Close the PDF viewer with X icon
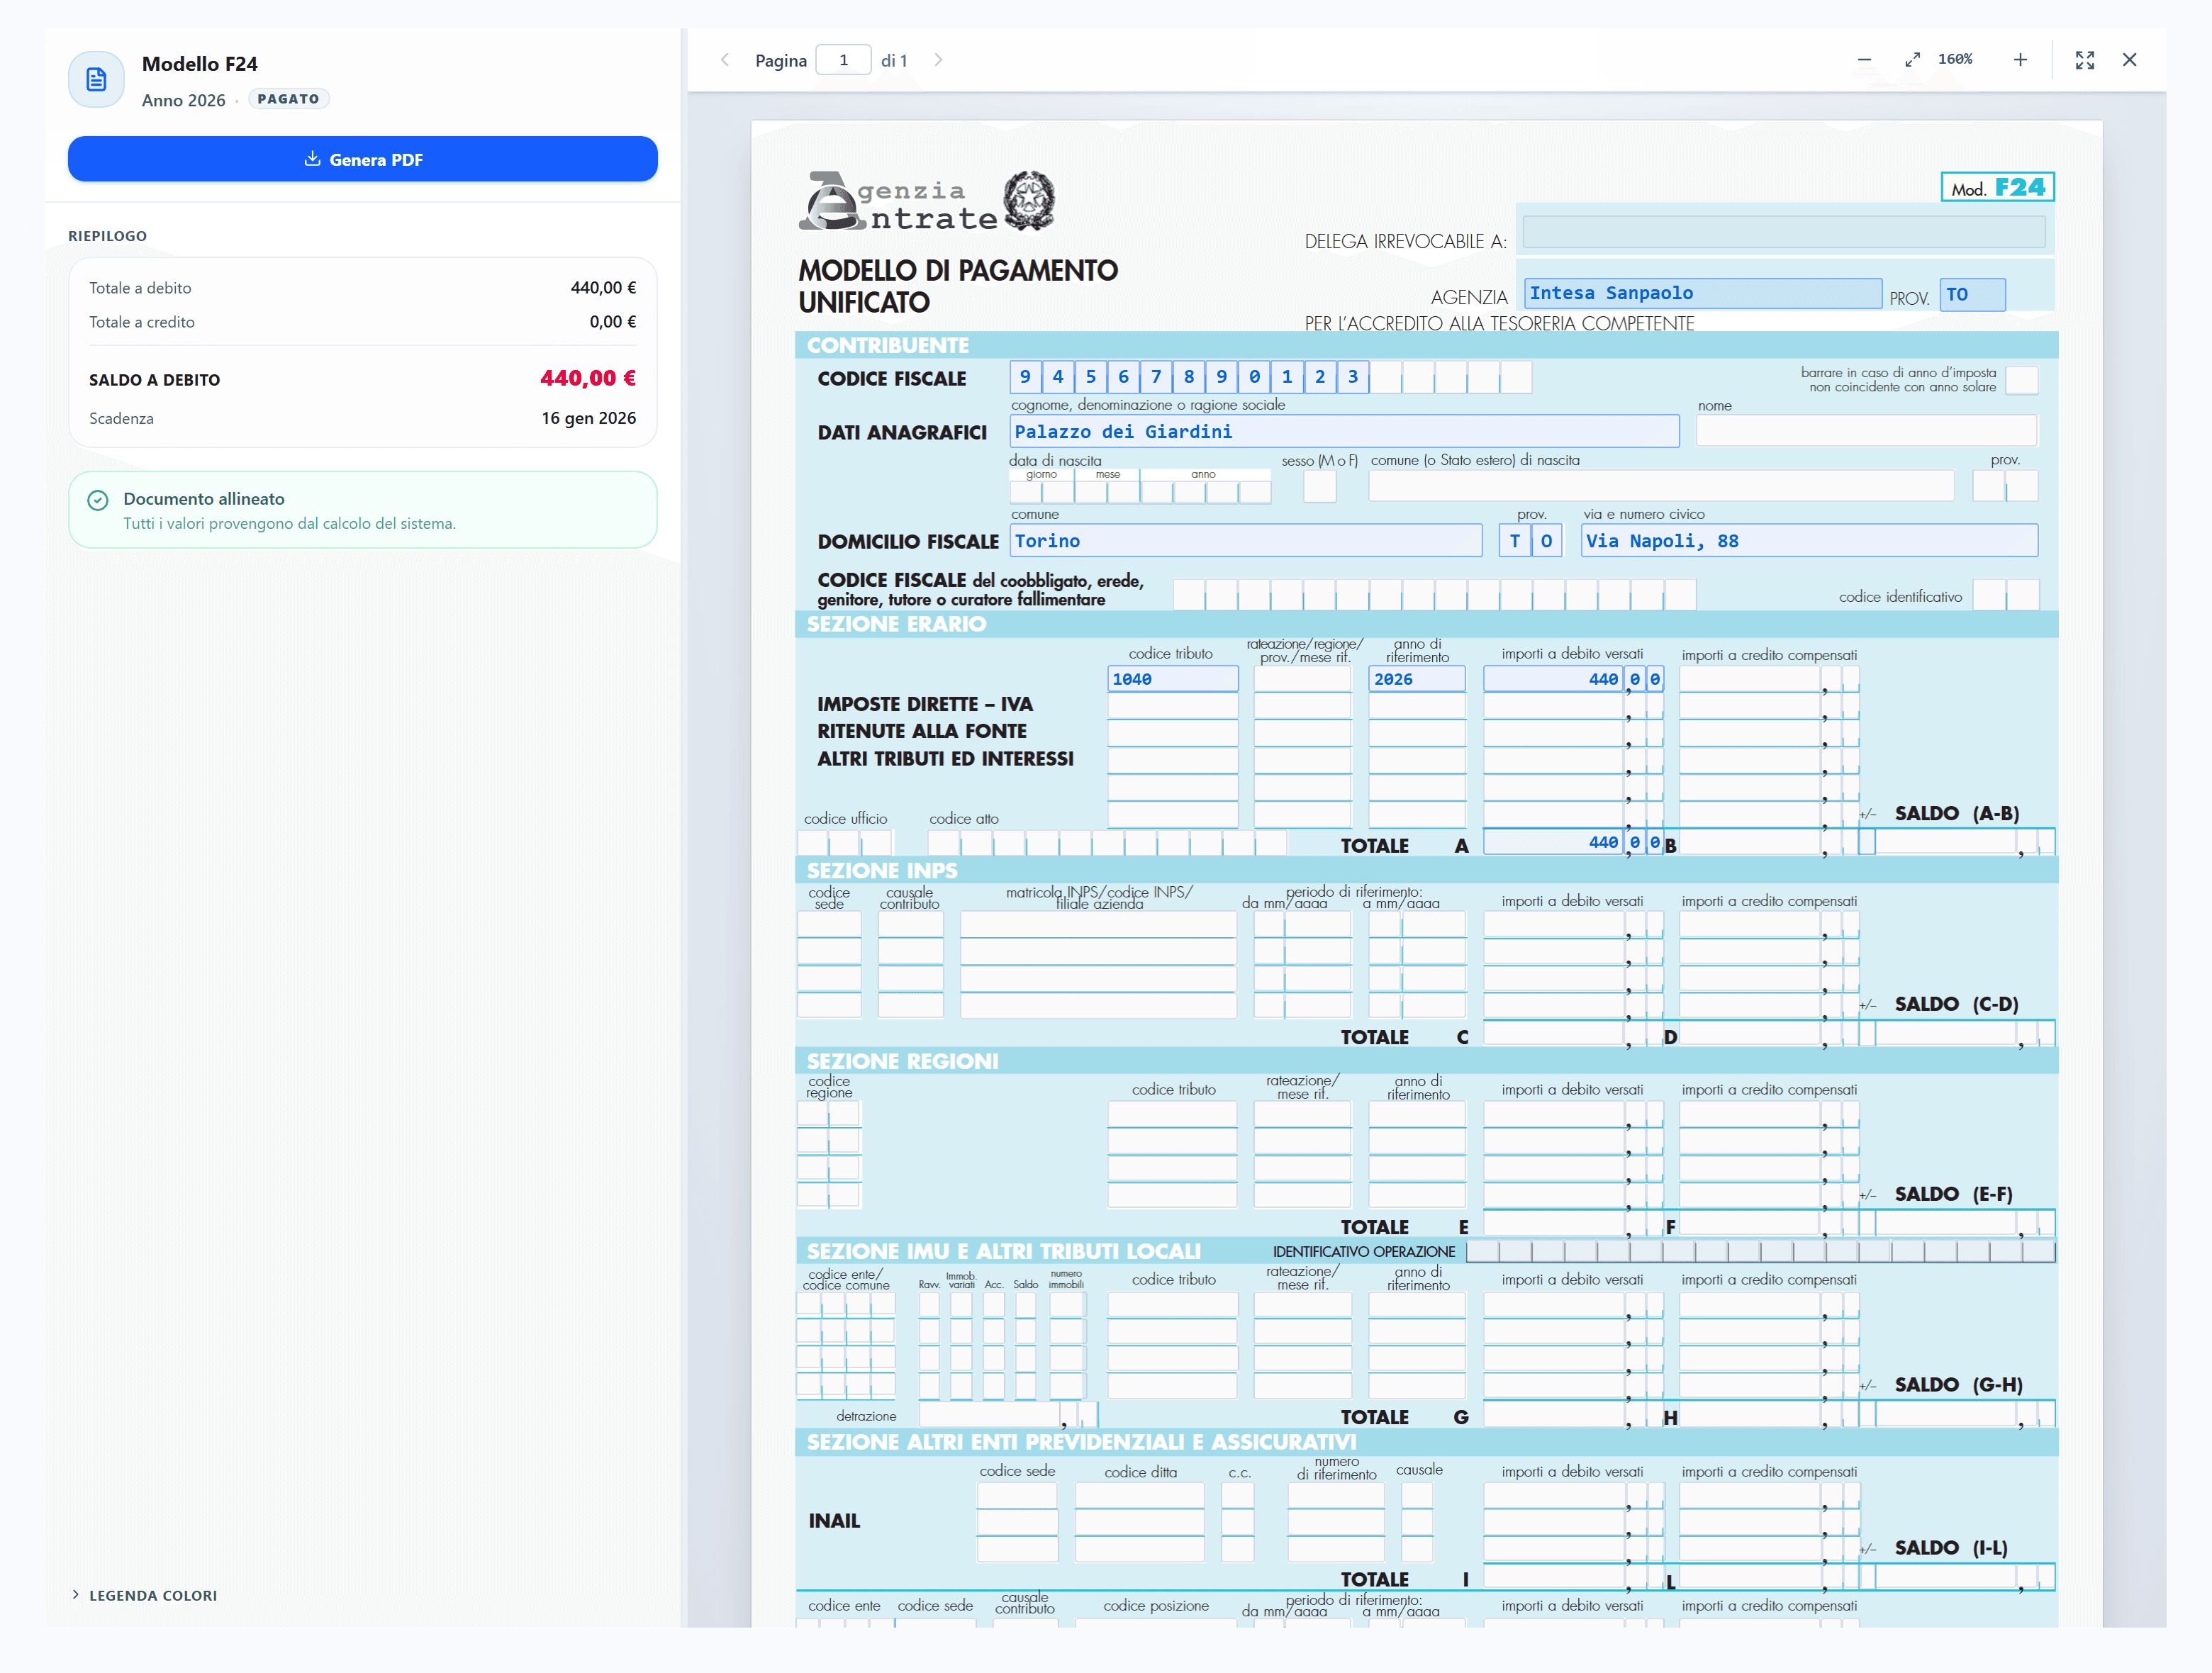The image size is (2212, 1673). tap(2130, 60)
